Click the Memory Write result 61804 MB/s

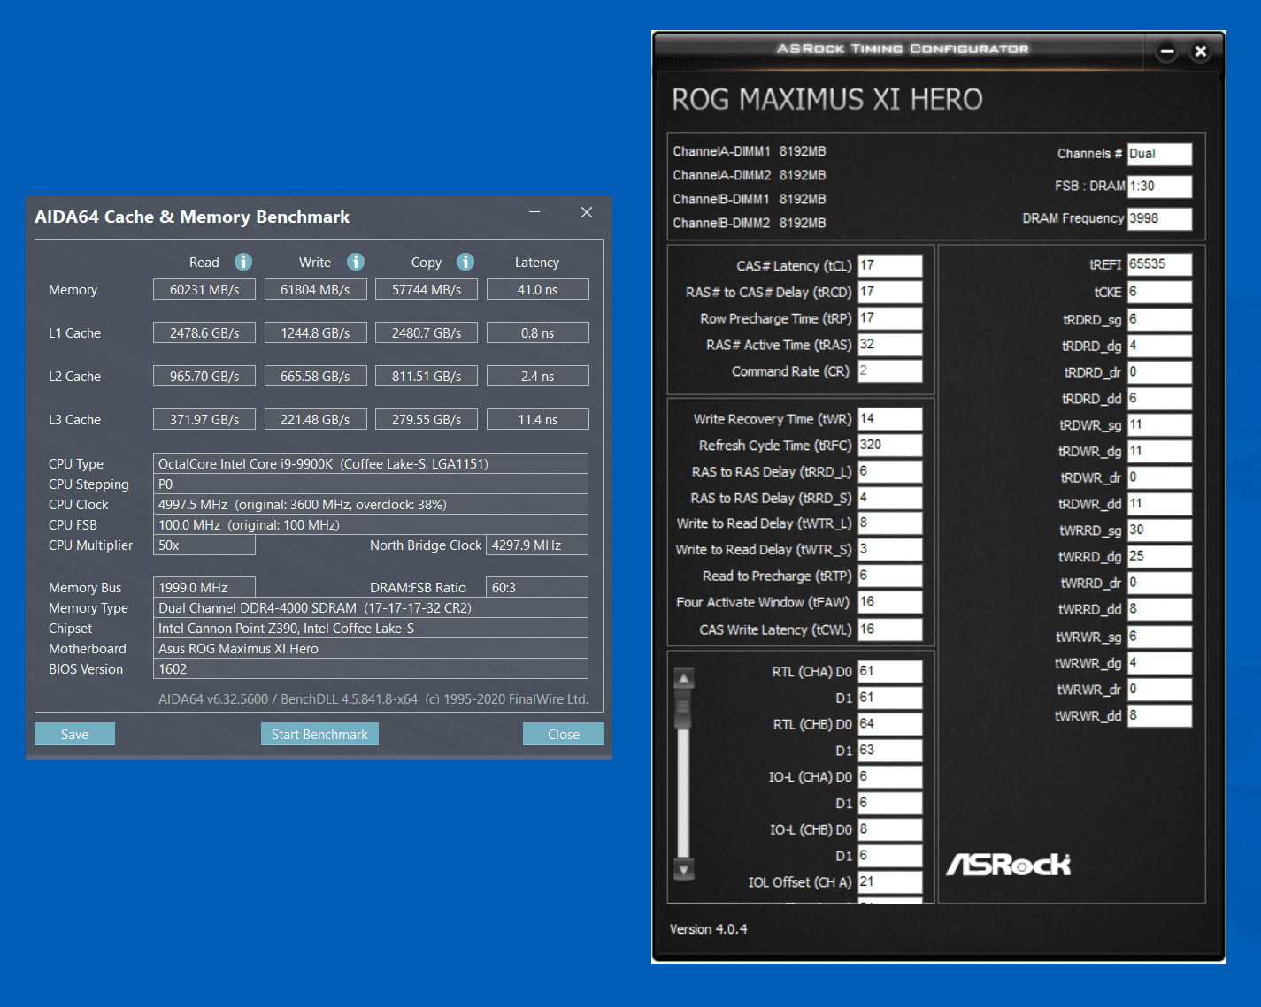point(315,289)
